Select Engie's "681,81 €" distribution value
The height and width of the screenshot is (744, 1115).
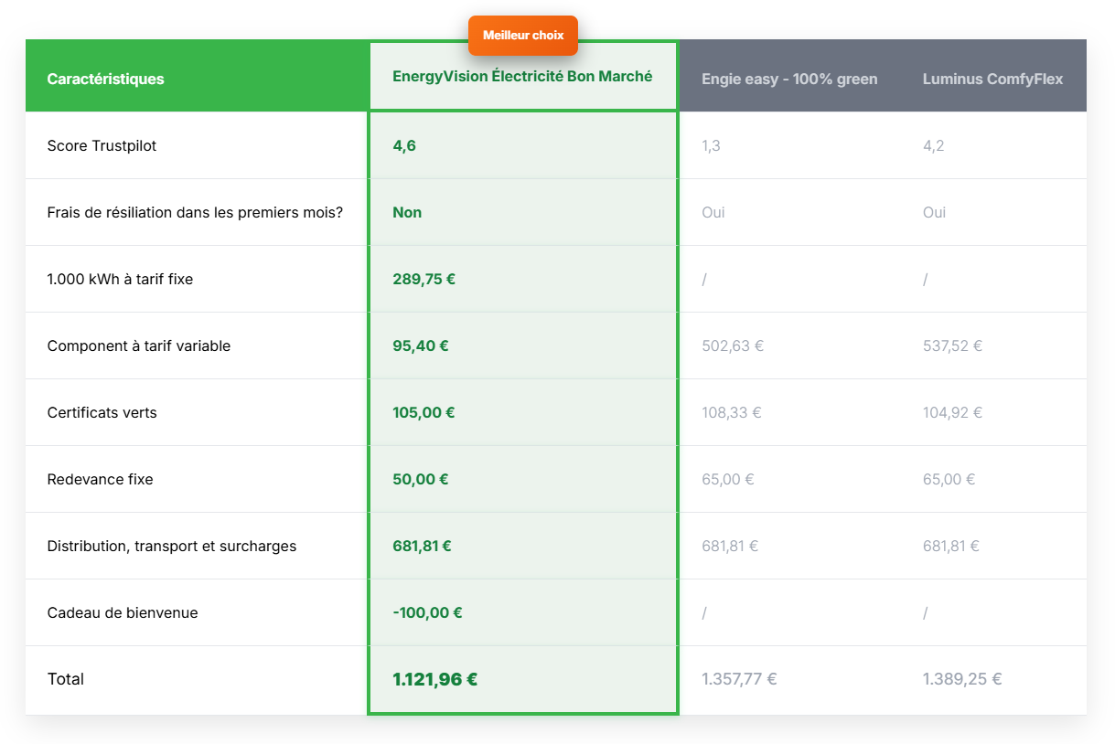(x=730, y=546)
